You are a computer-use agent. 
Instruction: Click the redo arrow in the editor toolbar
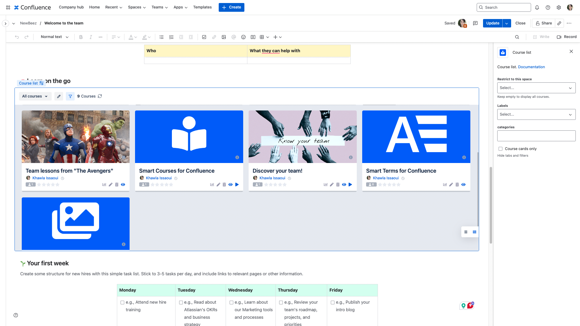[x=27, y=37]
